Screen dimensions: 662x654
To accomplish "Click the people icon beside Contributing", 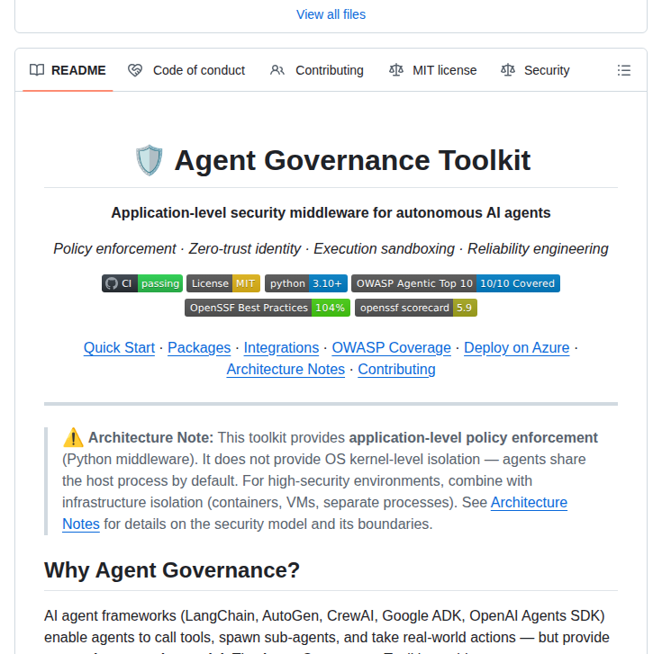I will 277,70.
